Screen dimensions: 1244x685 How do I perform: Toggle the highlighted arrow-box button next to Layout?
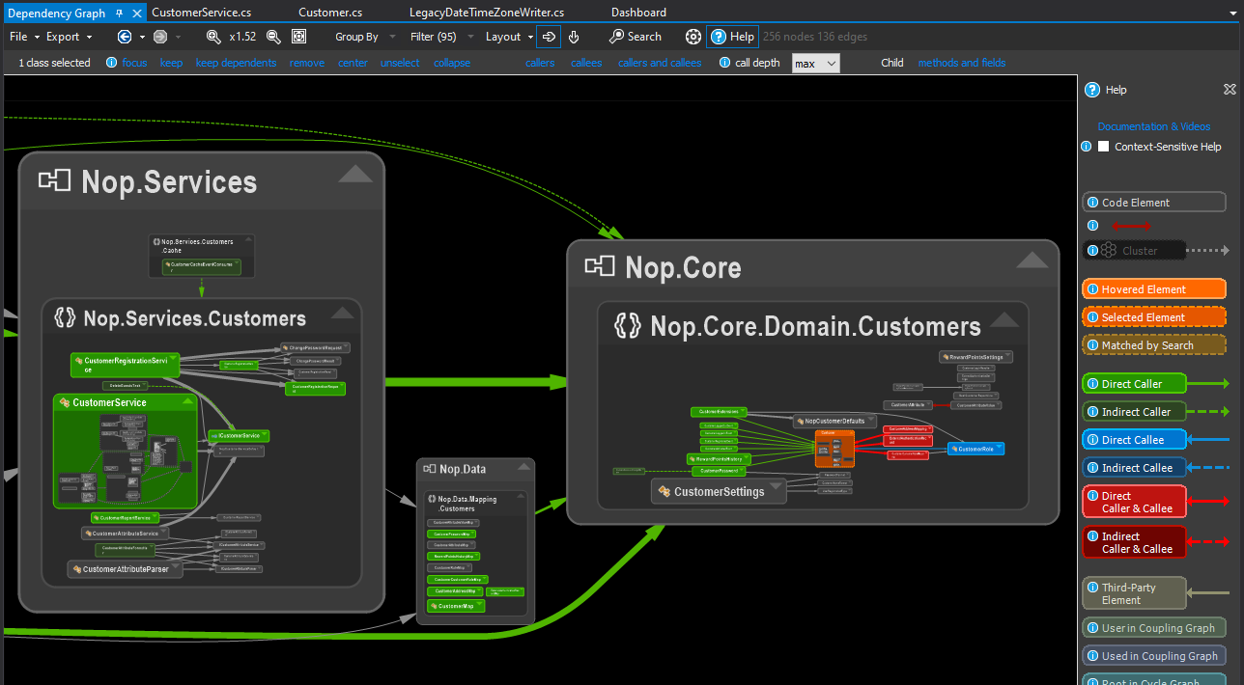(x=549, y=37)
